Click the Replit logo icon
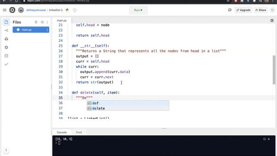 coord(12,10)
